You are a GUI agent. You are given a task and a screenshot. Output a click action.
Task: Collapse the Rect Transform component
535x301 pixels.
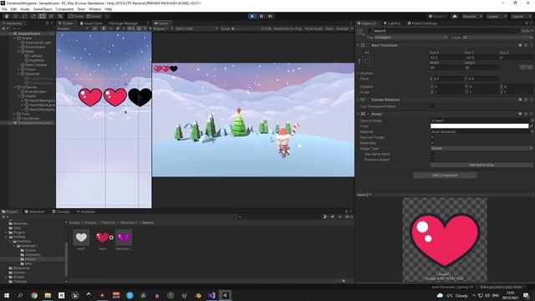click(358, 45)
